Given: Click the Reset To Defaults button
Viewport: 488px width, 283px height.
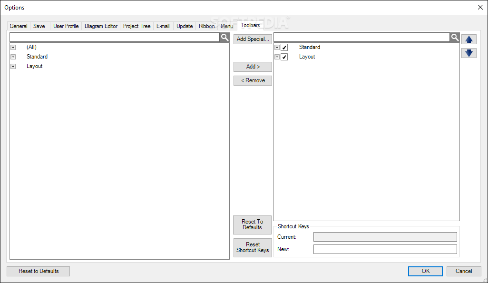Looking at the screenshot, I should 253,225.
